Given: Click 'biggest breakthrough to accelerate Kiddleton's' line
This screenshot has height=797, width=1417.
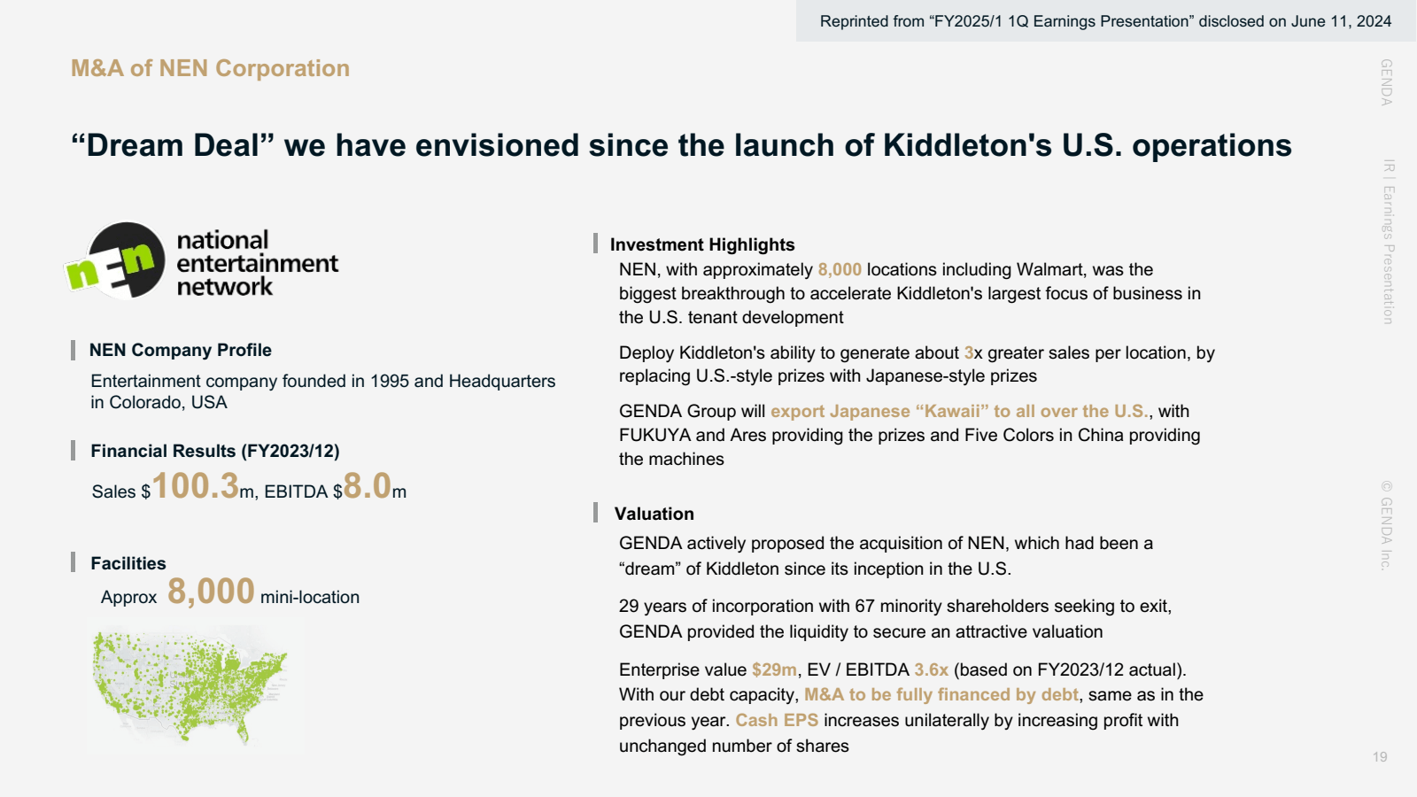Looking at the screenshot, I should click(x=910, y=293).
